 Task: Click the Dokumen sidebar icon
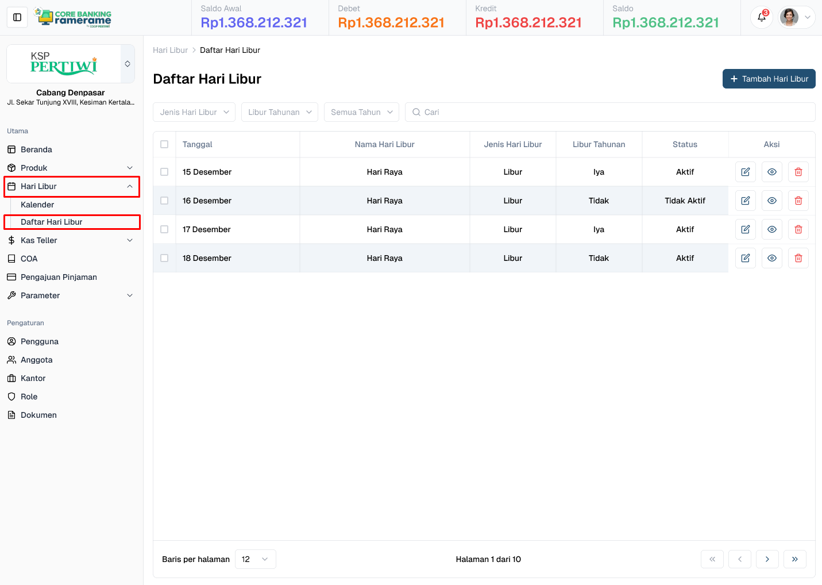point(11,415)
